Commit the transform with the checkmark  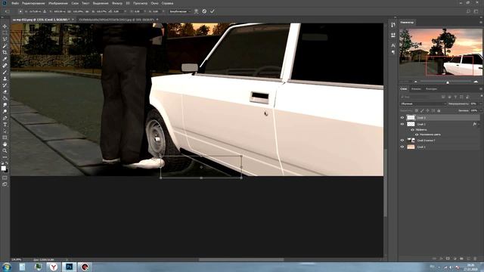[213, 11]
